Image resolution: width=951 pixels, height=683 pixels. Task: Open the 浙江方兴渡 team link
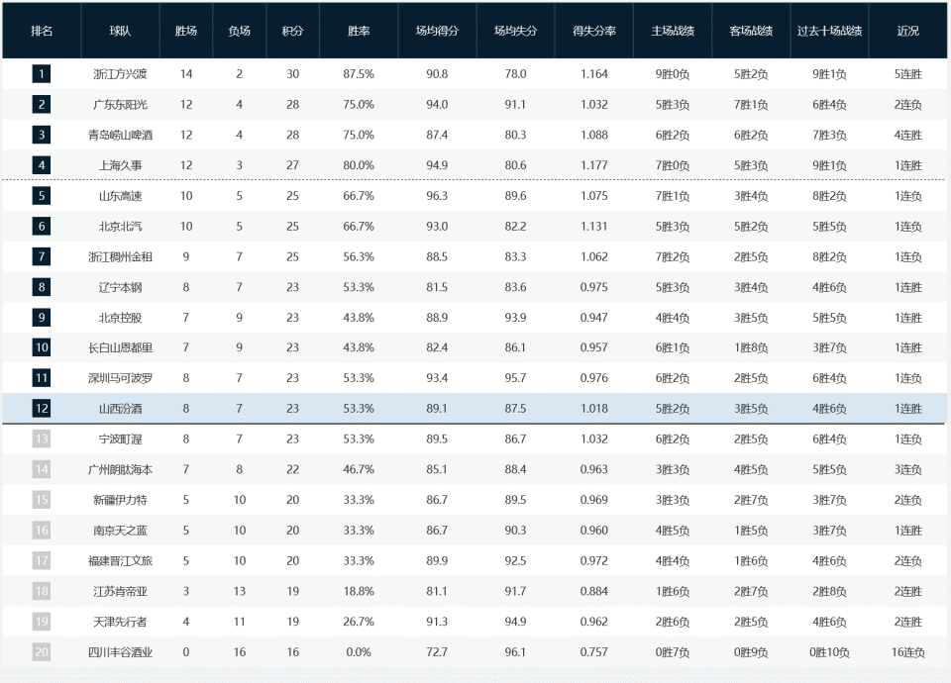point(120,74)
